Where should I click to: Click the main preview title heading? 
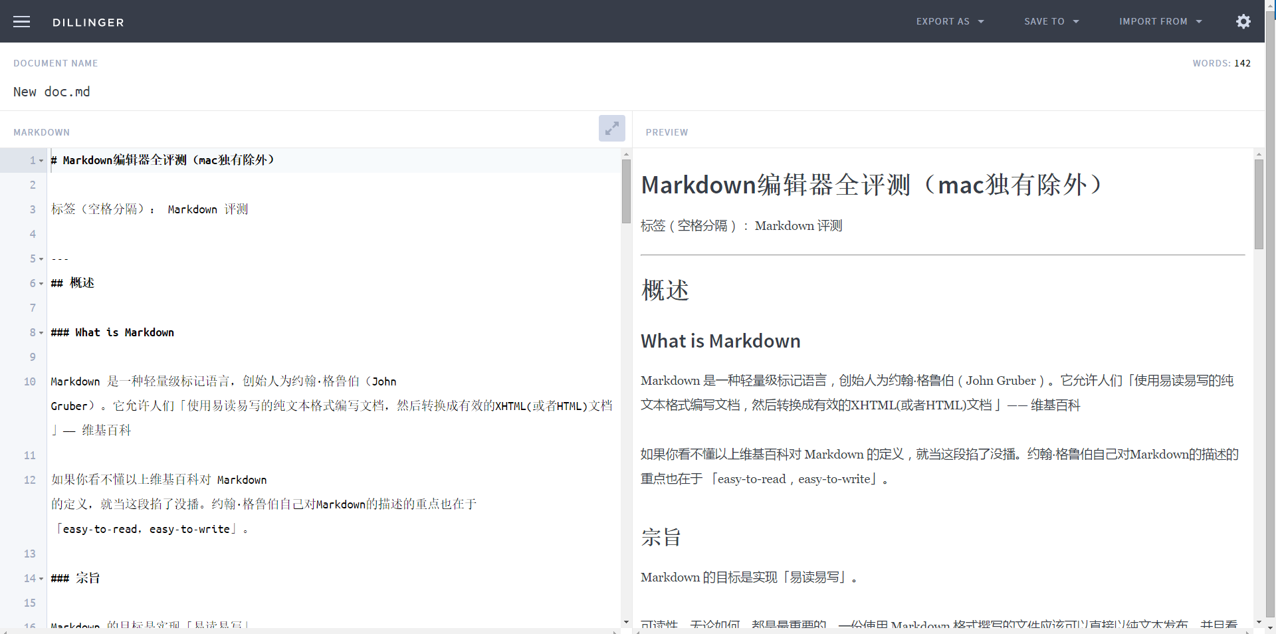point(871,185)
